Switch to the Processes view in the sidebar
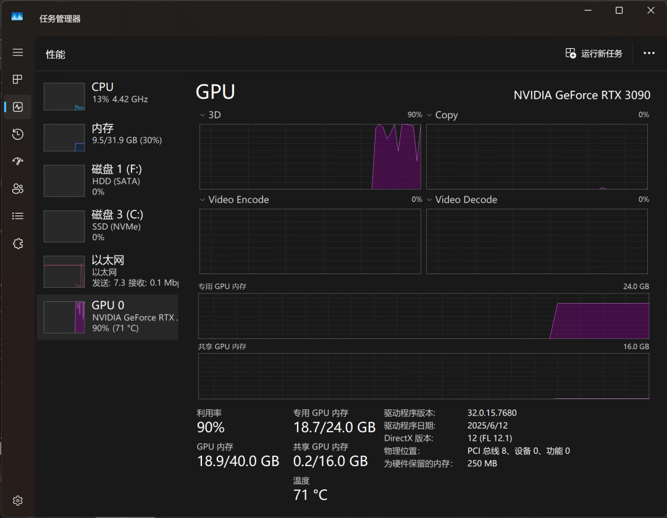Screen dimensions: 667x518 pos(17,79)
